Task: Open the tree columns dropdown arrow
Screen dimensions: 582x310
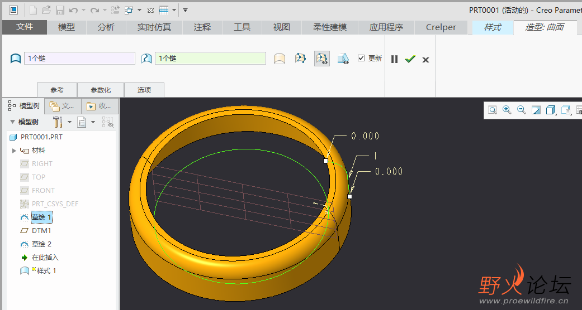Action: (x=93, y=122)
